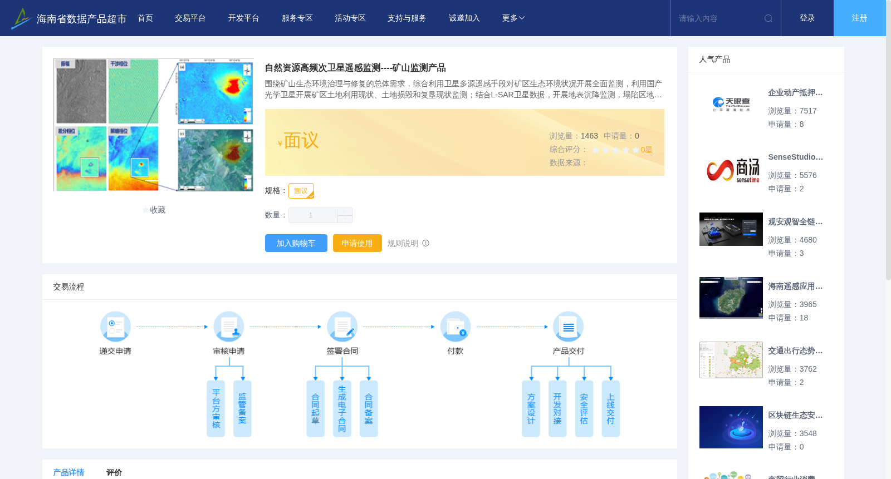Open the 交易平台 menu item
Screen dimensions: 891x479
(190, 18)
